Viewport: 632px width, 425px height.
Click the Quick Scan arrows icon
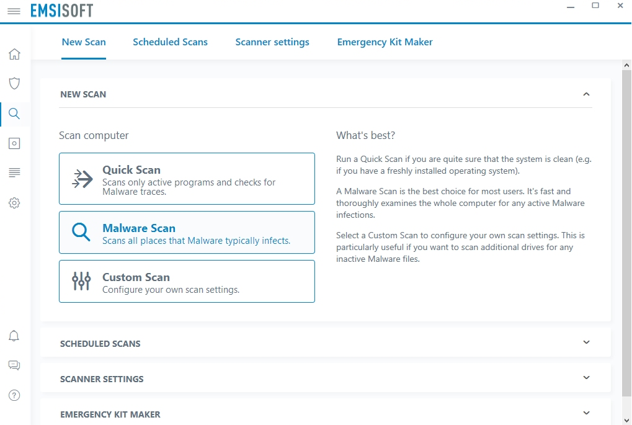(82, 179)
